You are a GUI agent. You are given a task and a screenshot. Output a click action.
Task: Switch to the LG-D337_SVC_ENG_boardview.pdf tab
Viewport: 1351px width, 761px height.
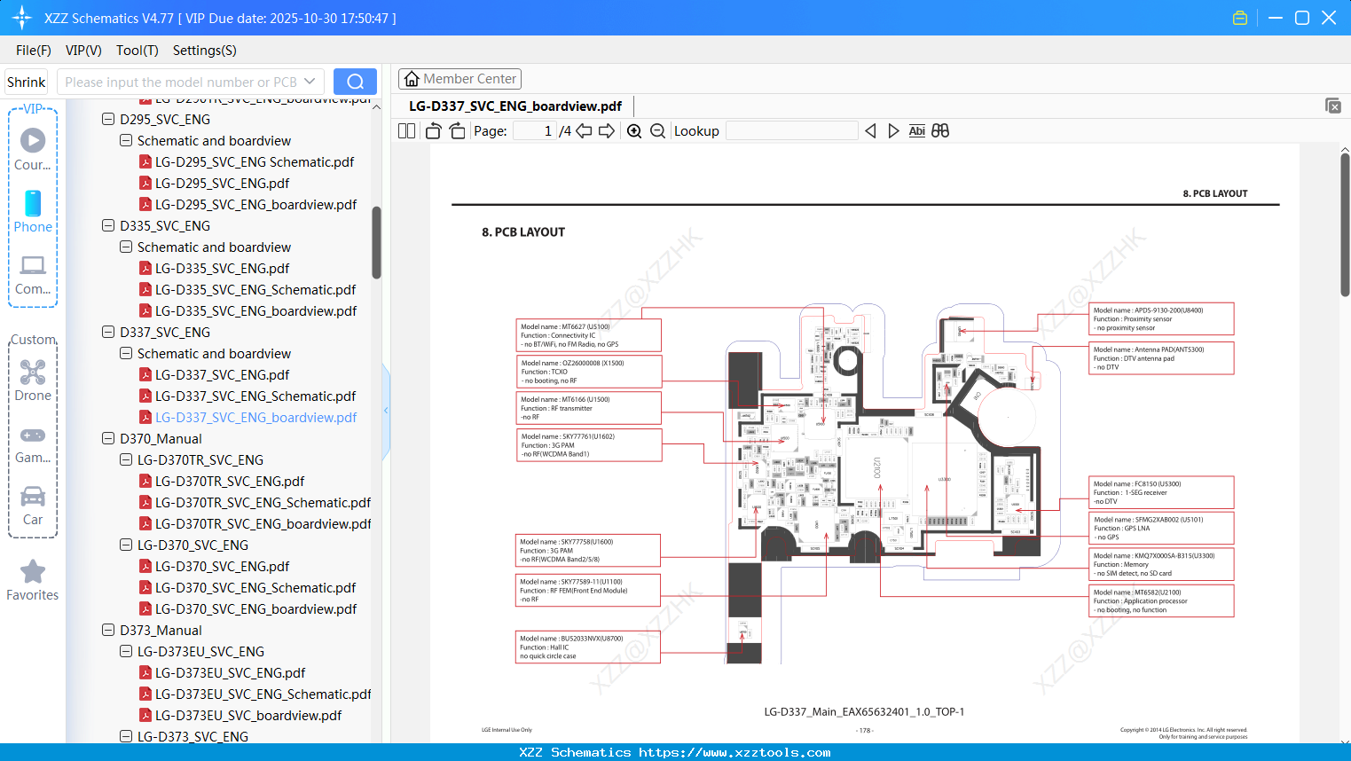pyautogui.click(x=514, y=106)
